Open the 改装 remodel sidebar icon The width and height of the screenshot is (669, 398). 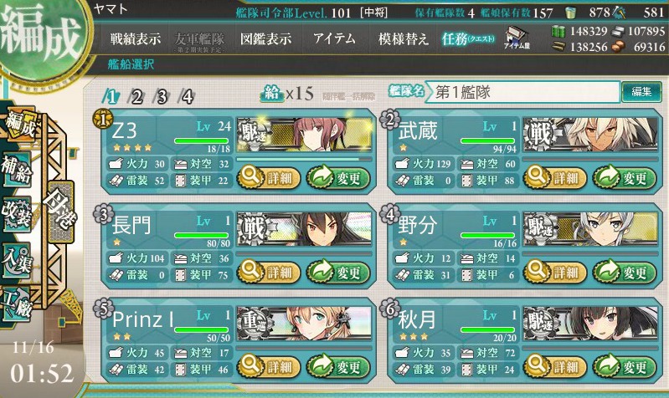16,214
